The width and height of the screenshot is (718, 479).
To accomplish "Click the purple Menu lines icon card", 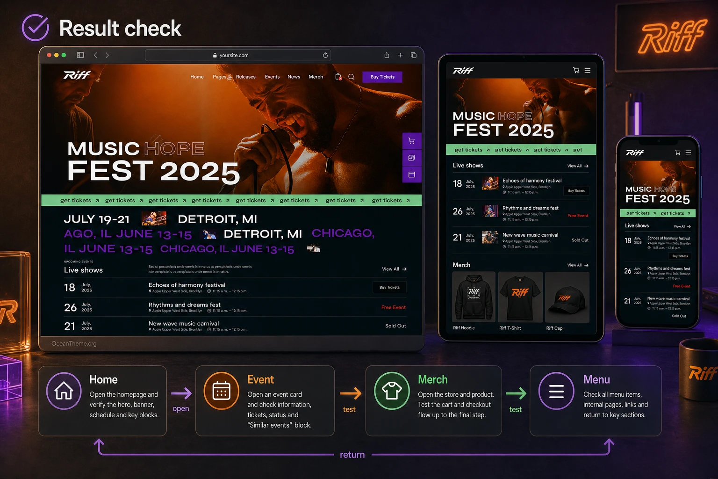I will (x=556, y=391).
